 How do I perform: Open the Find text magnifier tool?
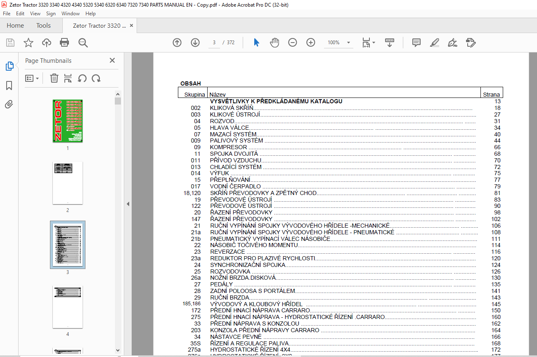(83, 43)
